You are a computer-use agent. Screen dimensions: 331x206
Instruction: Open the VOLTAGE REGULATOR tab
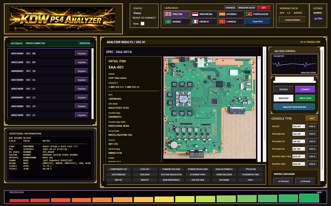[x=171, y=175]
